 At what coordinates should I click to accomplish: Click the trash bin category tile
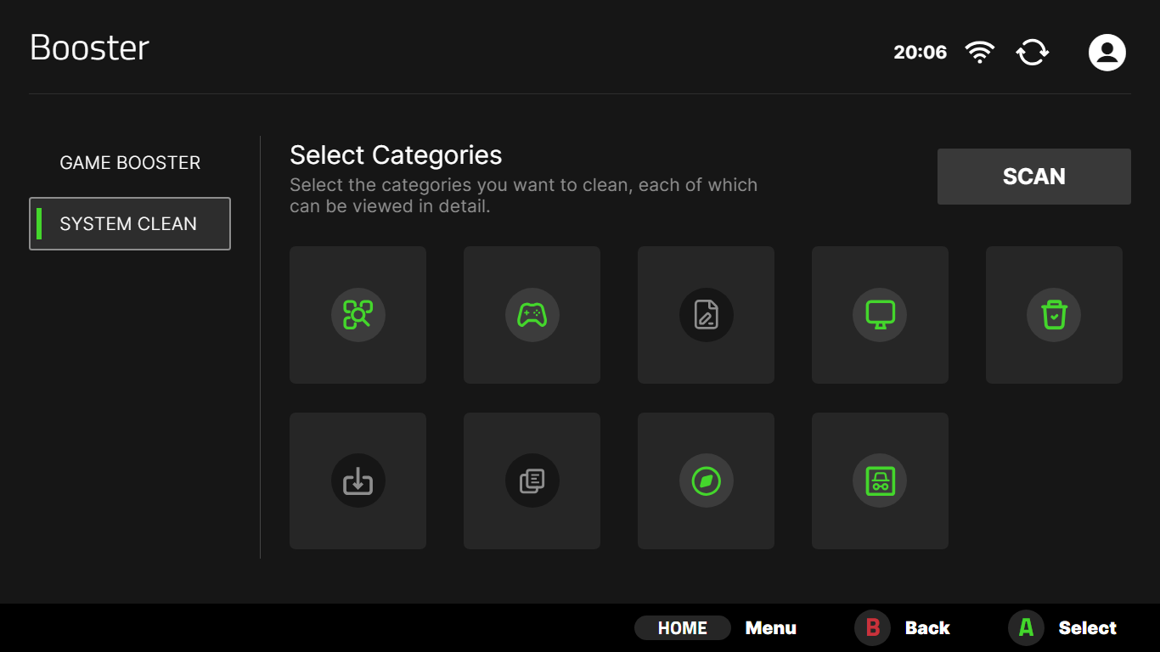click(1054, 315)
